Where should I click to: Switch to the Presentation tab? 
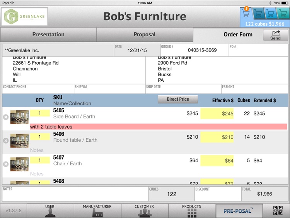point(48,34)
